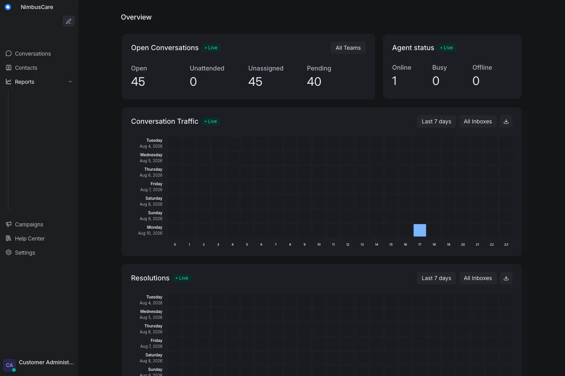Open the All Teams filter dropdown
The image size is (565, 376).
[348, 48]
